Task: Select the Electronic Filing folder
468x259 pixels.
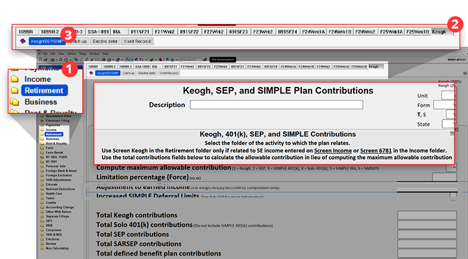Action: [58, 121]
